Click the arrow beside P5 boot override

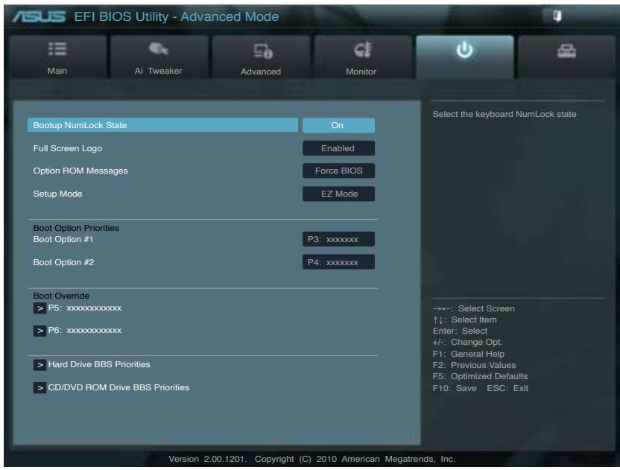click(39, 308)
